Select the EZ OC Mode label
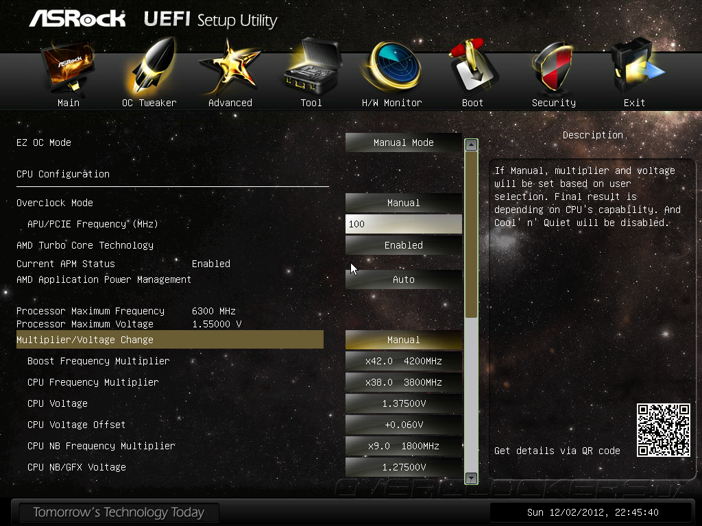This screenshot has width=702, height=526. coord(44,142)
